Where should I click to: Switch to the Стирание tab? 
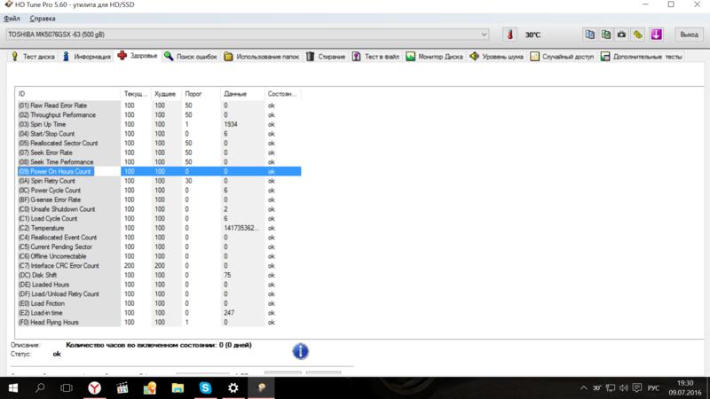point(326,57)
